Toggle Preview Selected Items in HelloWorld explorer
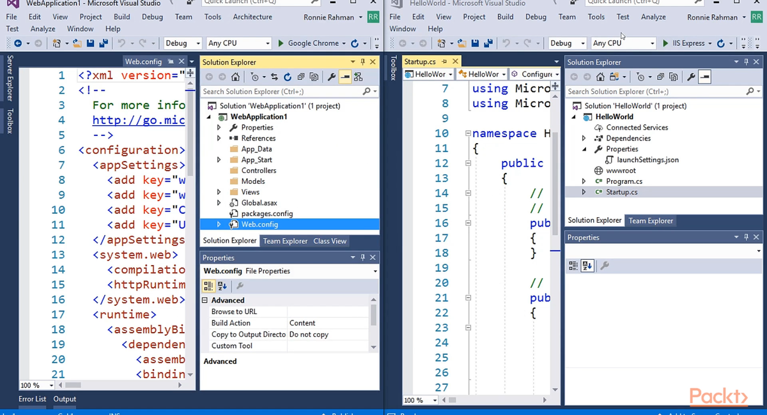 (704, 77)
